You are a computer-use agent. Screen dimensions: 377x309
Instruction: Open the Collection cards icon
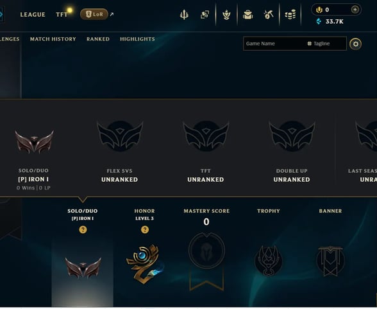205,15
